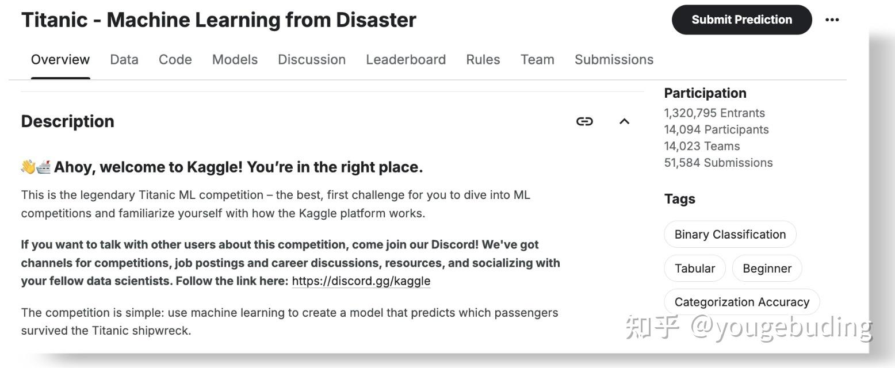Go to the Models tab

pos(235,60)
